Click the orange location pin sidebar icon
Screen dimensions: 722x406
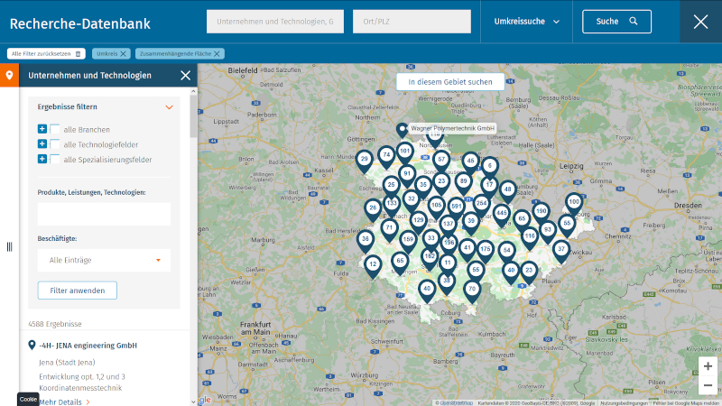click(x=9, y=75)
